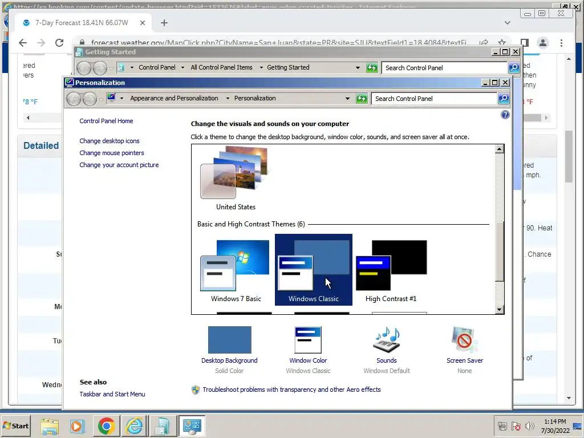Click Chrome address bar URL
The width and height of the screenshot is (584, 438).
(x=278, y=43)
